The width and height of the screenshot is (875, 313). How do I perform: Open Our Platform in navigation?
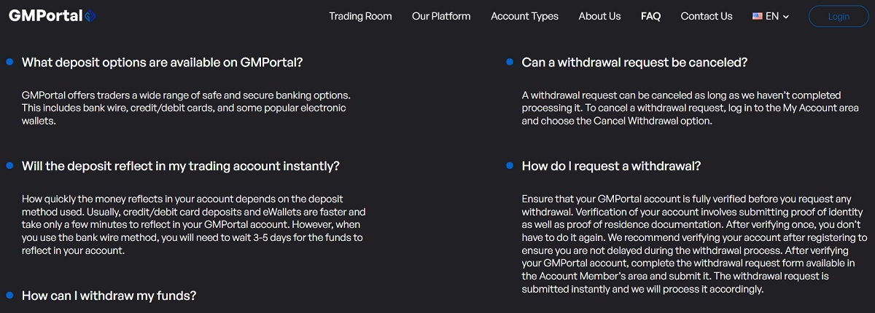pos(441,16)
